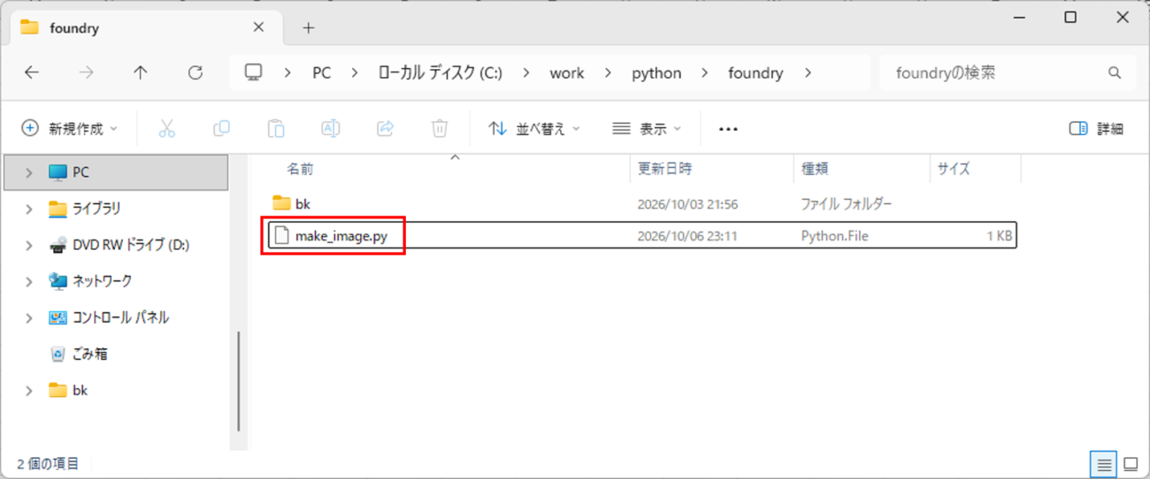Go up one folder level arrow
Viewport: 1150px width, 479px height.
coord(141,73)
